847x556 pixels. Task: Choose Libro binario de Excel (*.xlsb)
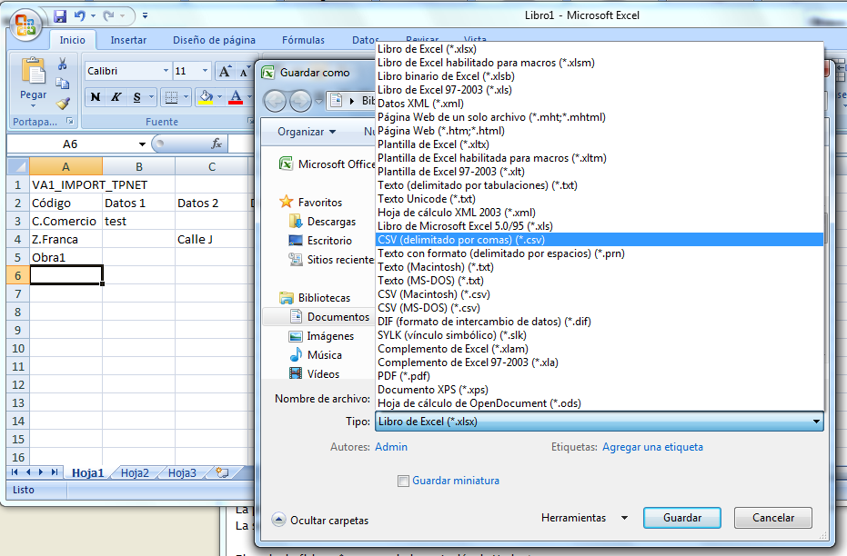[x=599, y=76]
